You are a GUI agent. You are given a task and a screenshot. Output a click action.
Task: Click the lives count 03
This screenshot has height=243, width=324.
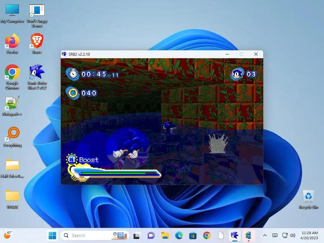point(251,74)
